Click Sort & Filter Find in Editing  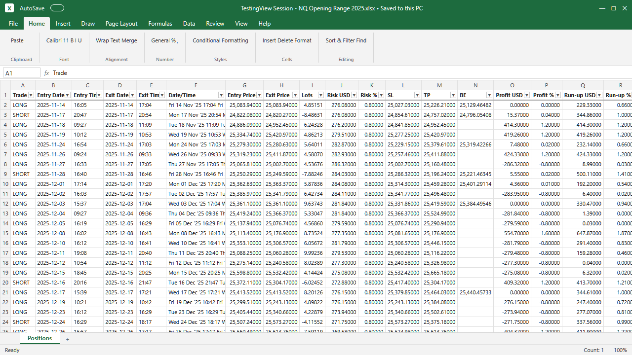[x=346, y=40]
